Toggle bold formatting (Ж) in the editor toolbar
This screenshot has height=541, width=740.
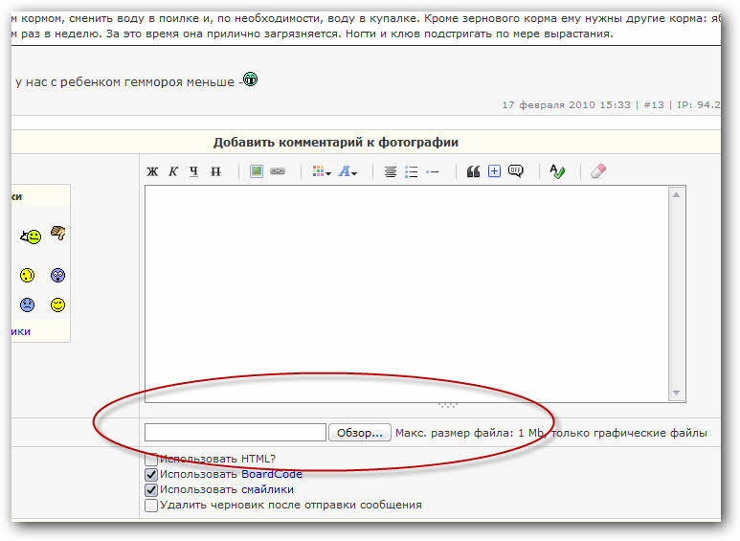152,171
